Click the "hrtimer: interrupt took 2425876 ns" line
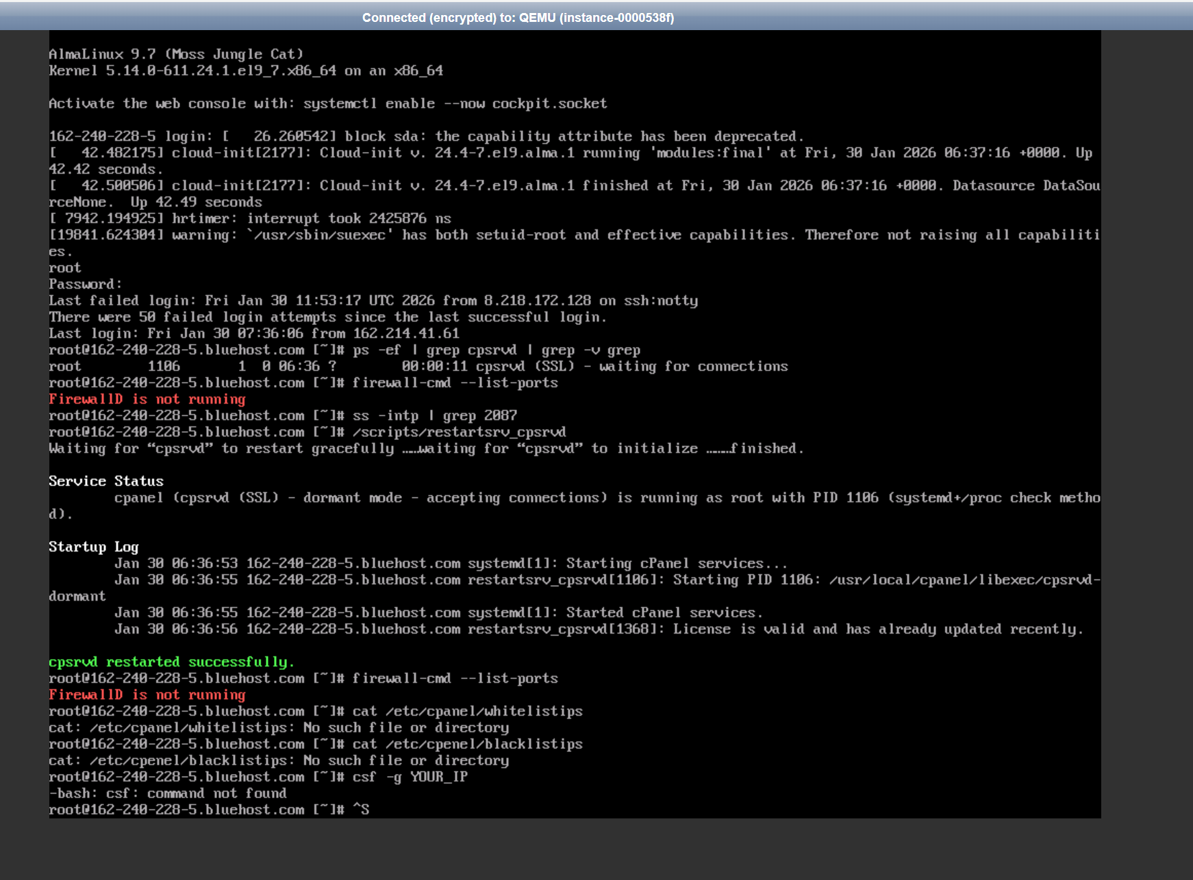 point(250,218)
